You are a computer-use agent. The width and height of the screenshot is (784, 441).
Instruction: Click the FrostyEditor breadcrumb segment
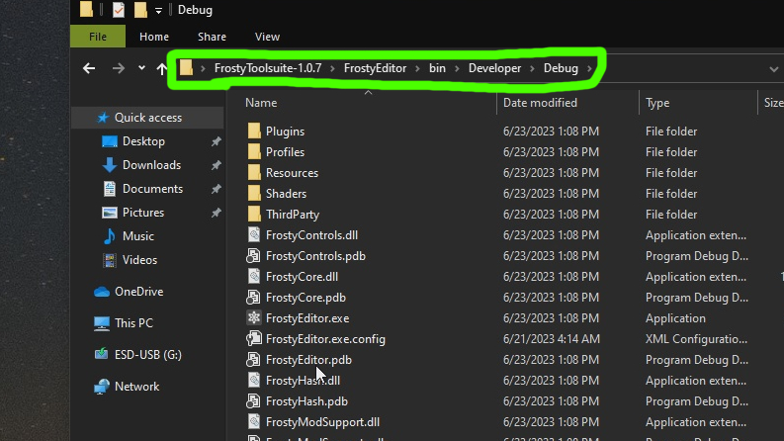(x=375, y=68)
